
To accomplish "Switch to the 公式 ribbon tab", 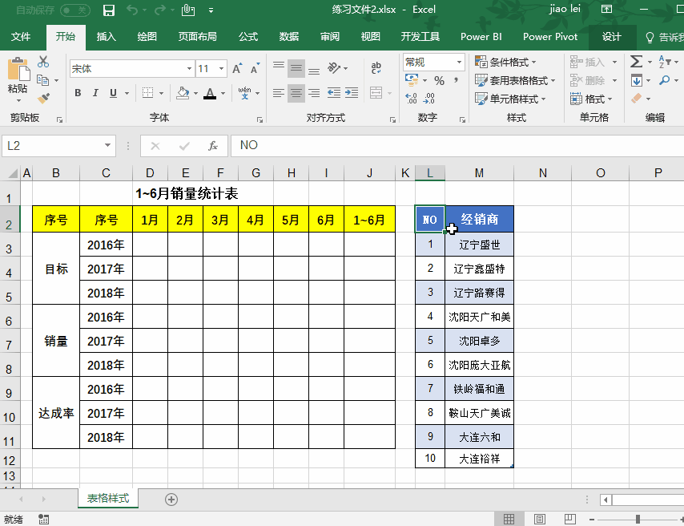I will [x=247, y=37].
